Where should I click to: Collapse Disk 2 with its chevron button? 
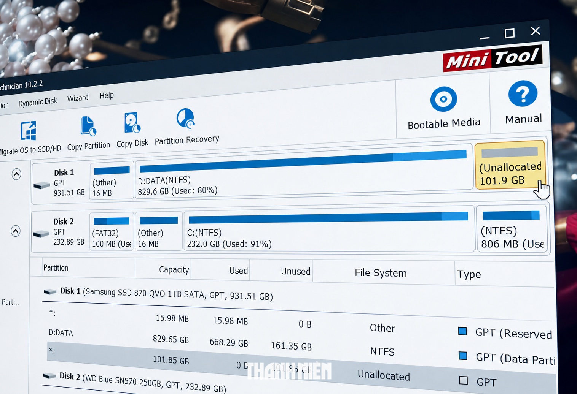[16, 231]
